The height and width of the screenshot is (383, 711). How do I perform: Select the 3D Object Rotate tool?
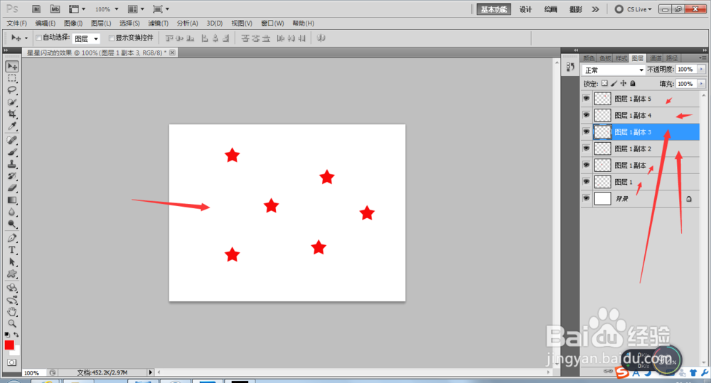coord(12,288)
